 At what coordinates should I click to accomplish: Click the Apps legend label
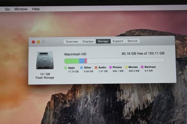(71, 68)
